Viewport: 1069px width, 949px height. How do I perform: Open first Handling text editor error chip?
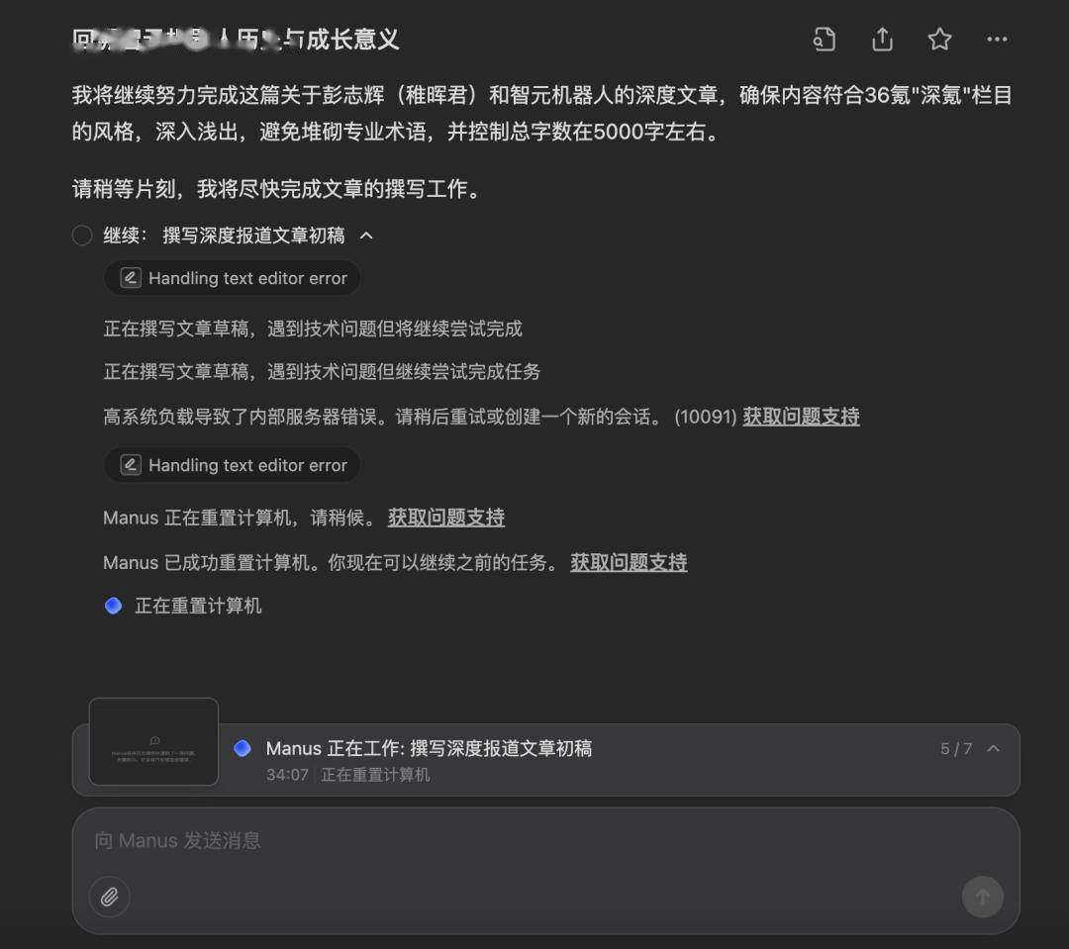(x=233, y=278)
